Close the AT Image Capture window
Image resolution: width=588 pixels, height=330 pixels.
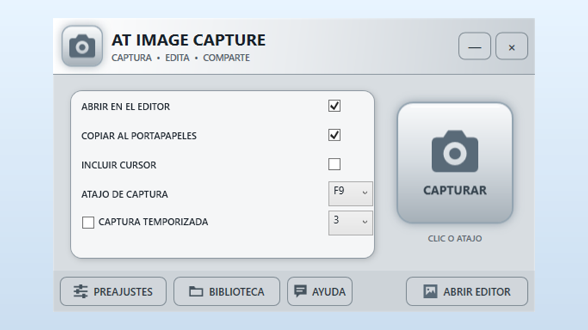(x=512, y=46)
